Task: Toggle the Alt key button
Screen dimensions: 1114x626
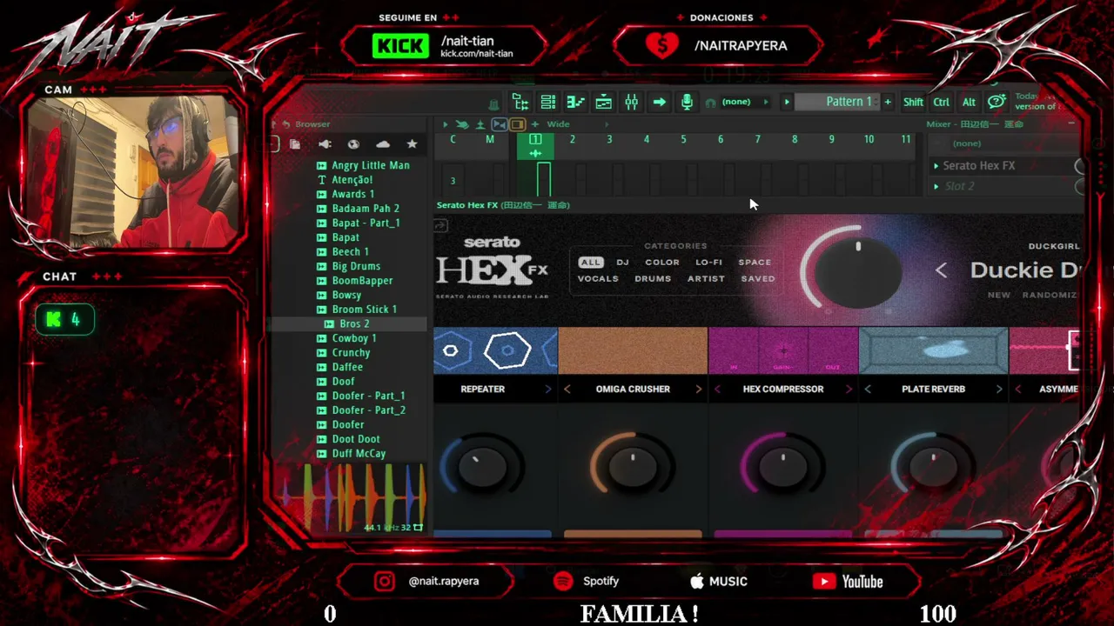Action: click(969, 102)
